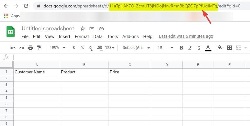The image size is (250, 126).
Task: Print the spreadsheet using printer icon
Action: (30, 48)
